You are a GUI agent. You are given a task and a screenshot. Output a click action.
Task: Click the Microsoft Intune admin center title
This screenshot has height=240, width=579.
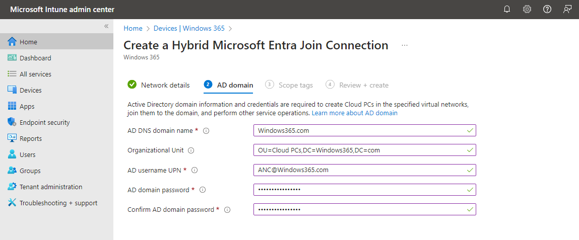coord(62,10)
